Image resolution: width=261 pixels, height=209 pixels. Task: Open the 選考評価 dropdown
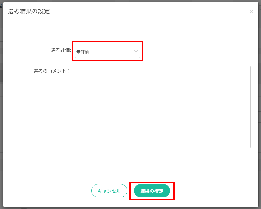pyautogui.click(x=107, y=51)
